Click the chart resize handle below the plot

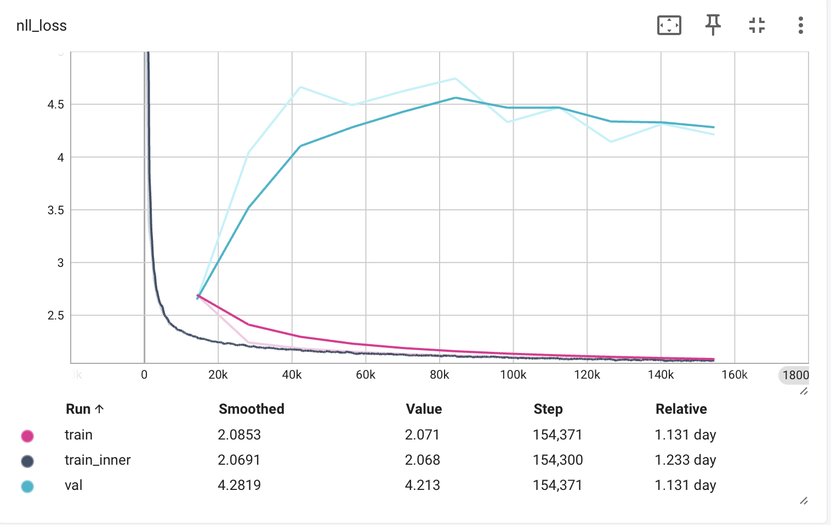pos(804,391)
